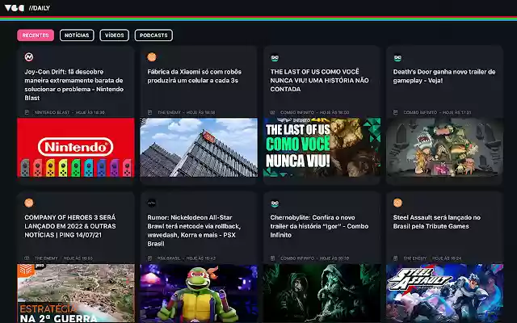Switch to the Vídeos tab
517x323 pixels.
[x=115, y=36]
